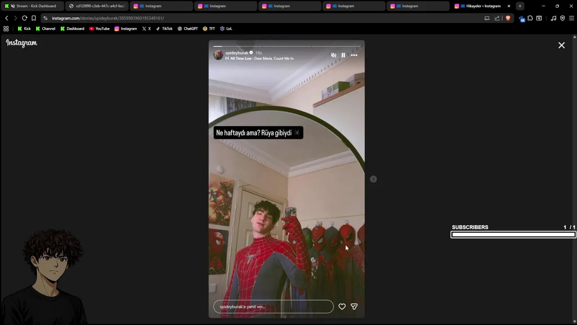Open the TFT bookmark
Viewport: 577px width, 325px height.
tap(209, 28)
